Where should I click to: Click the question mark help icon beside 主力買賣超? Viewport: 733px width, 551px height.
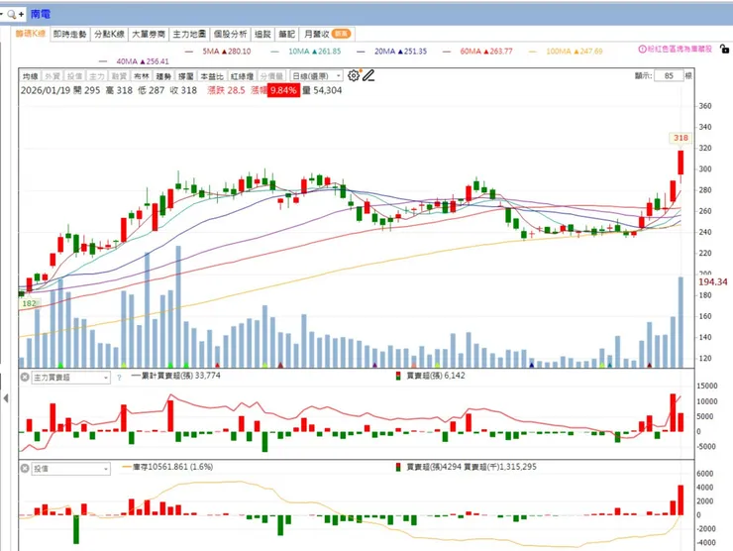point(119,378)
